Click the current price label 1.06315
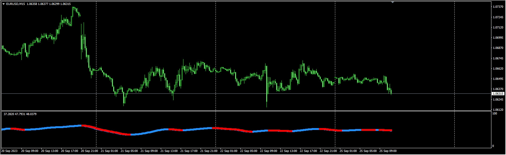Image resolution: width=506 pixels, height=155 pixels. (498, 93)
